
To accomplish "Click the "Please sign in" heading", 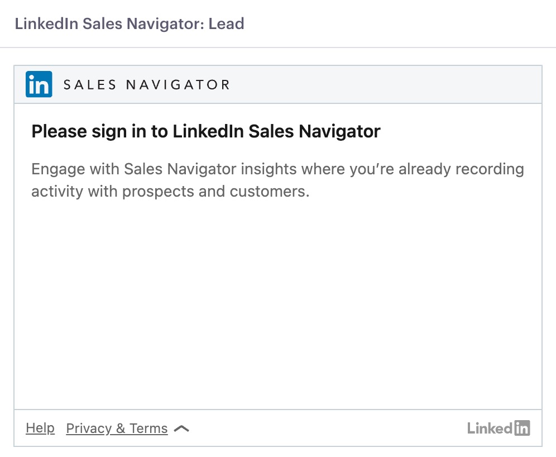I will click(205, 131).
